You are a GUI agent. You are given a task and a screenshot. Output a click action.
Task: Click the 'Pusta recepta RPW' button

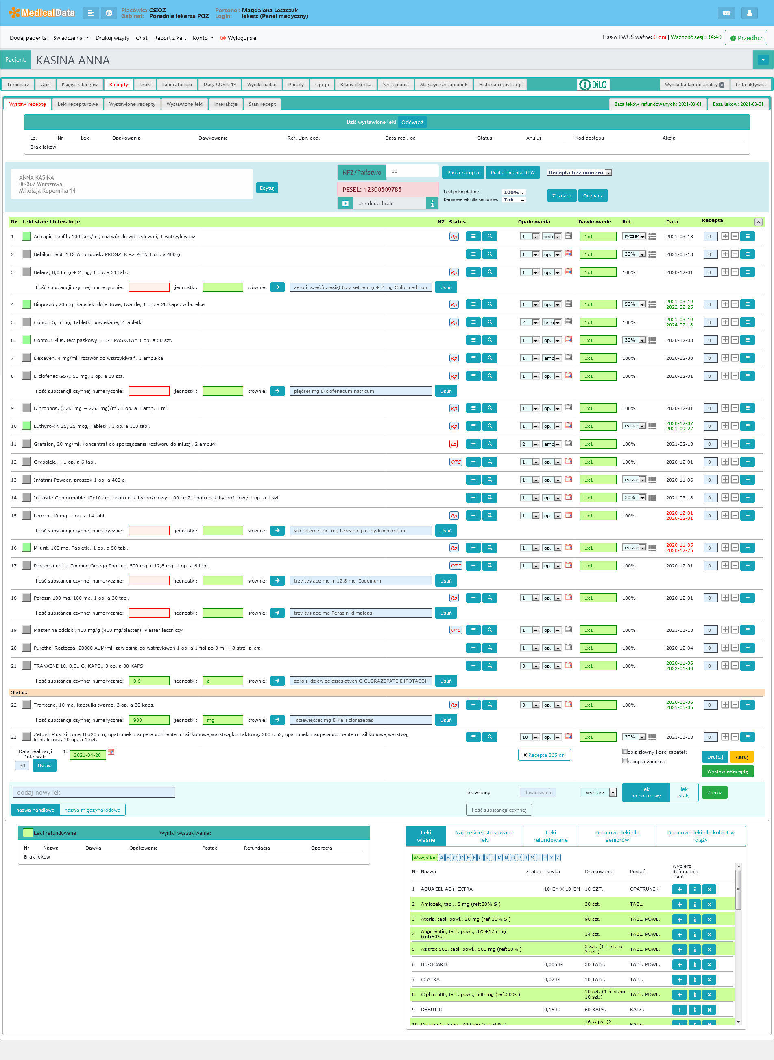pyautogui.click(x=512, y=173)
